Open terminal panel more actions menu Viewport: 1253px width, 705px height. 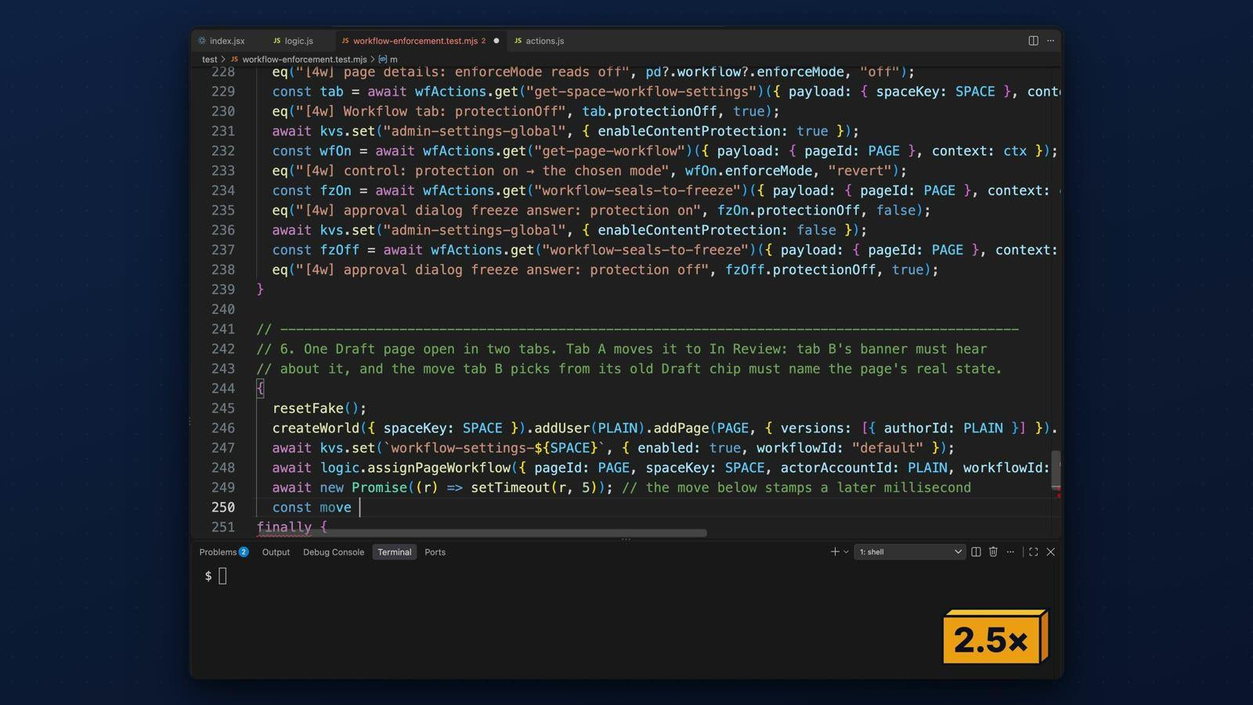[1010, 552]
